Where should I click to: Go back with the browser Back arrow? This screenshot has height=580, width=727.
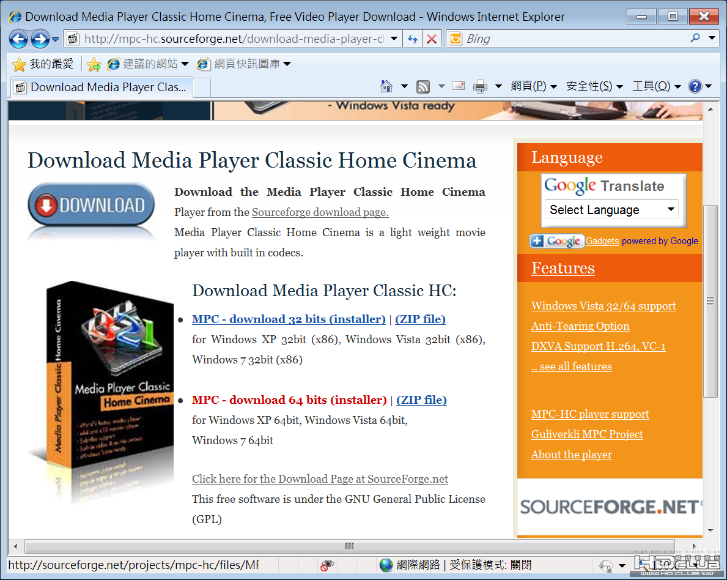[x=18, y=39]
